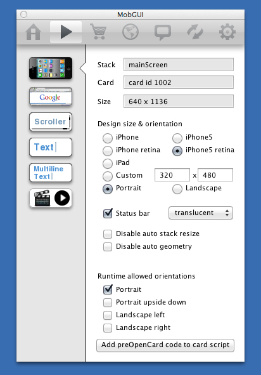This screenshot has width=261, height=375.
Task: Click the custom width field 320
Action: (172, 175)
